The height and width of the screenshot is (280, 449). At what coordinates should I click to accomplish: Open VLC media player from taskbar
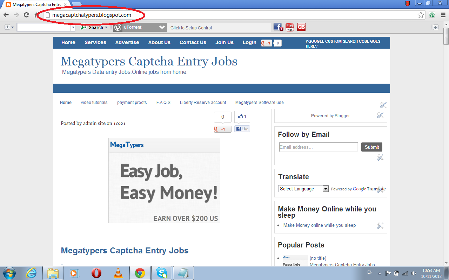(x=118, y=273)
